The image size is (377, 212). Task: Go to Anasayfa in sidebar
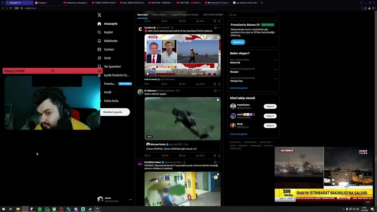coord(108,24)
